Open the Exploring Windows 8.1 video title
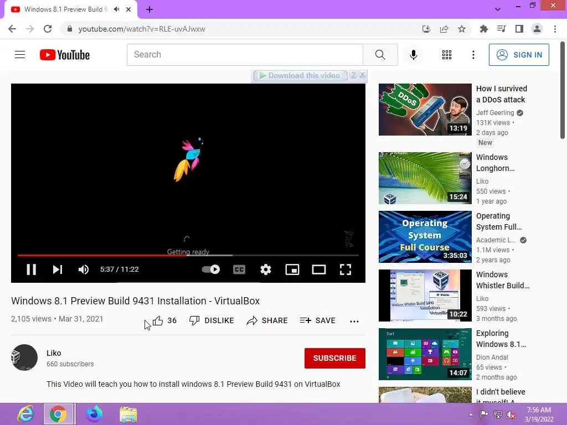Screen dimensions: 567x425 (x=501, y=339)
